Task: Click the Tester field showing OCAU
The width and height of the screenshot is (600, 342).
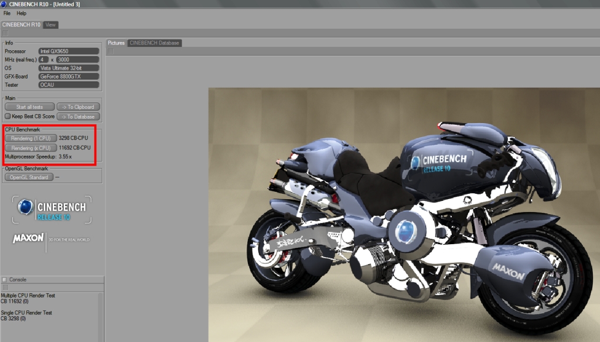Action: click(x=69, y=85)
